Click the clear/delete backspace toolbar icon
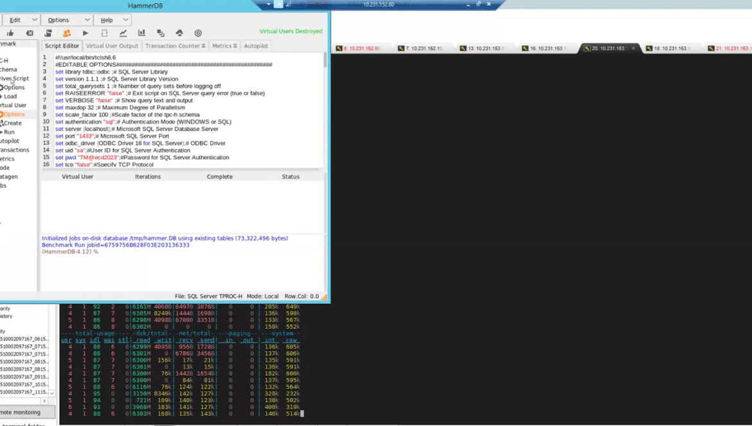Image resolution: width=752 pixels, height=426 pixels. [30, 33]
